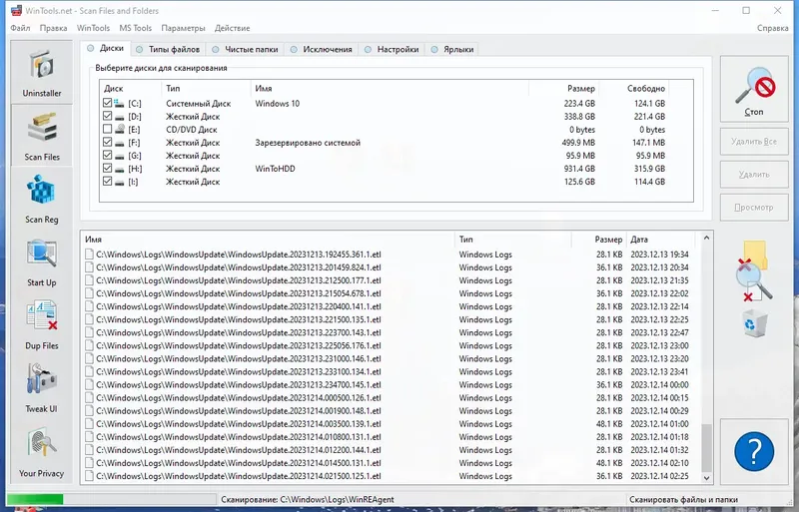This screenshot has width=799, height=512.
Task: Click file icon of WindowsUpdate.20231214.021500.125.1.etl
Action: coord(89,476)
